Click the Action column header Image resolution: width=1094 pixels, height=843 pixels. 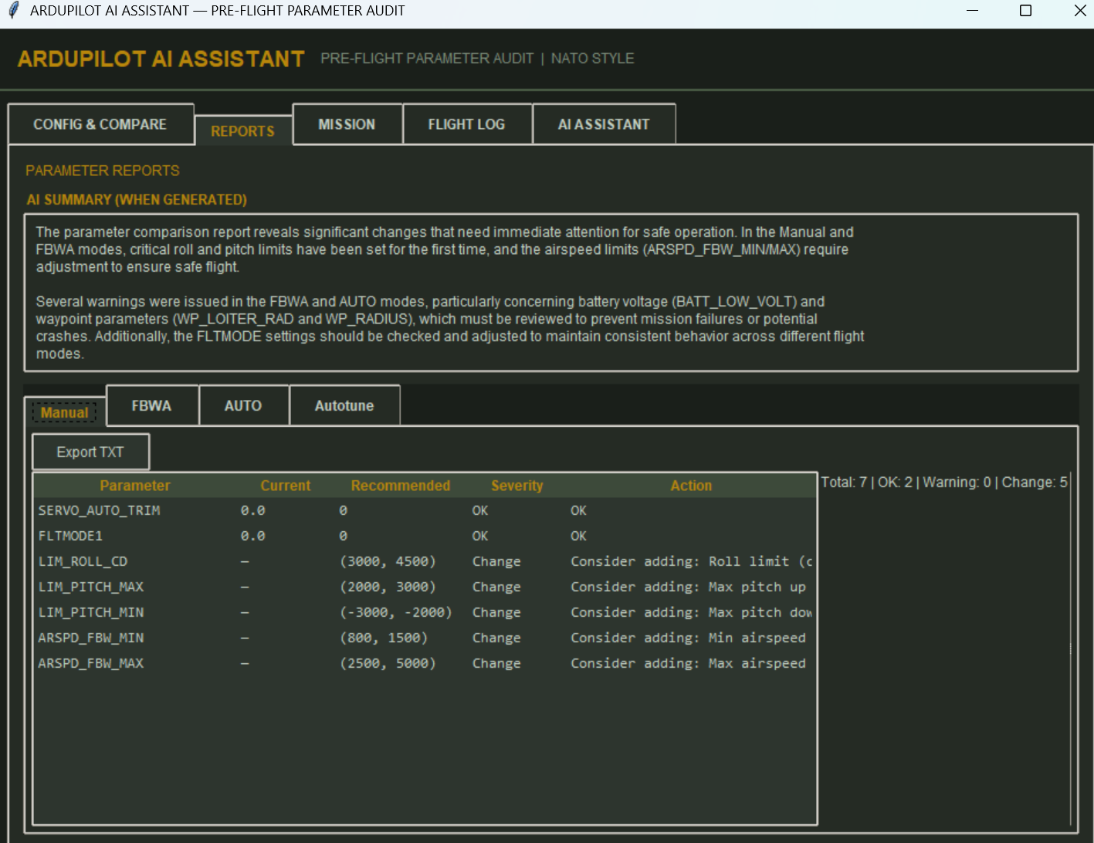691,486
